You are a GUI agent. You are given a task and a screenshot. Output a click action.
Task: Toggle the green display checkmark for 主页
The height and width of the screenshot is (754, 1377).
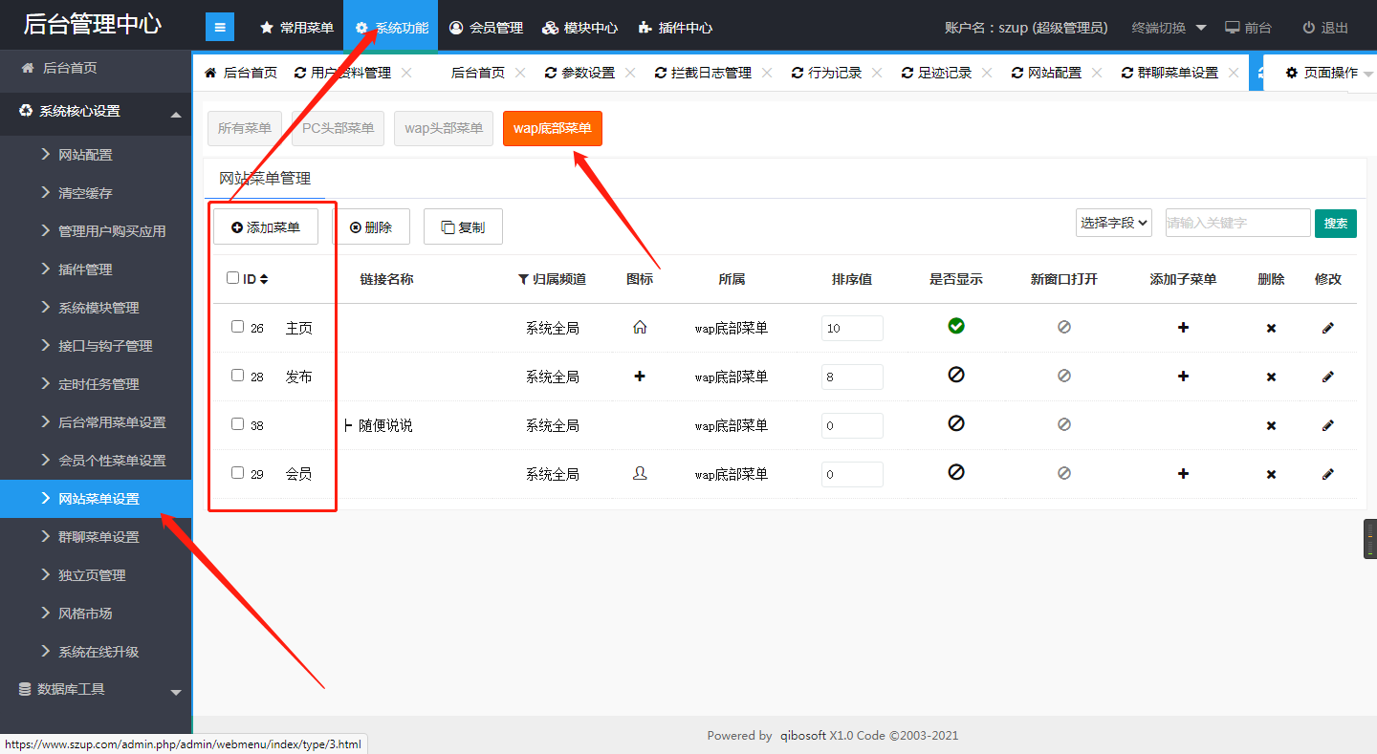point(955,326)
